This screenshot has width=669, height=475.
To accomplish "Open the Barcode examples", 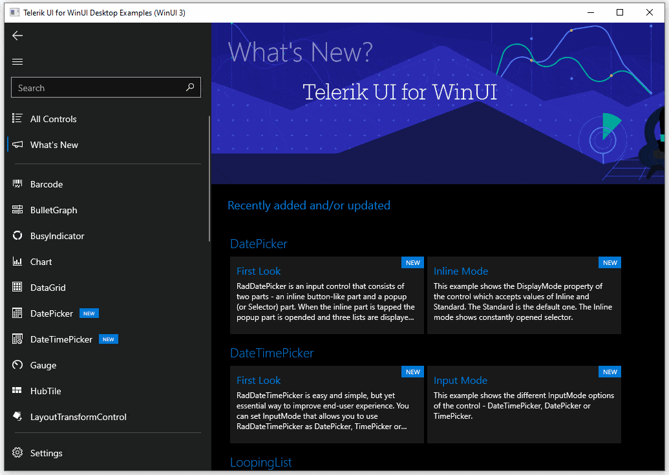I will point(47,184).
